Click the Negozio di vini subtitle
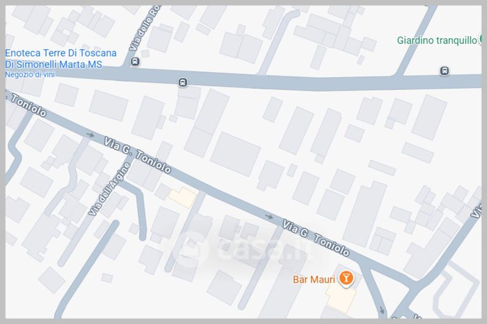The width and height of the screenshot is (487, 324). pyautogui.click(x=30, y=74)
